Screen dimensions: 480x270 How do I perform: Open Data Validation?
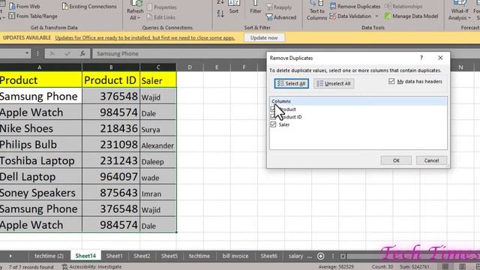pos(350,16)
